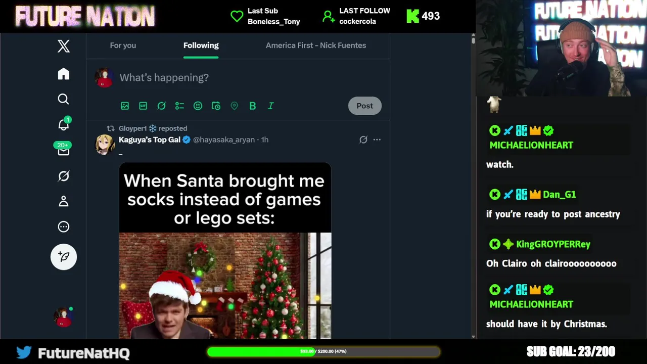This screenshot has height=364, width=647.
Task: Open the search magnifier in sidebar
Action: tap(63, 99)
